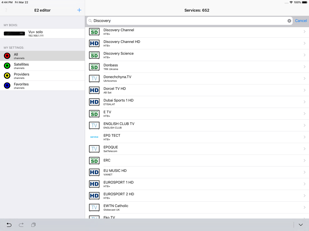Click SD icon for Donbass
The image size is (309, 231).
[94, 67]
